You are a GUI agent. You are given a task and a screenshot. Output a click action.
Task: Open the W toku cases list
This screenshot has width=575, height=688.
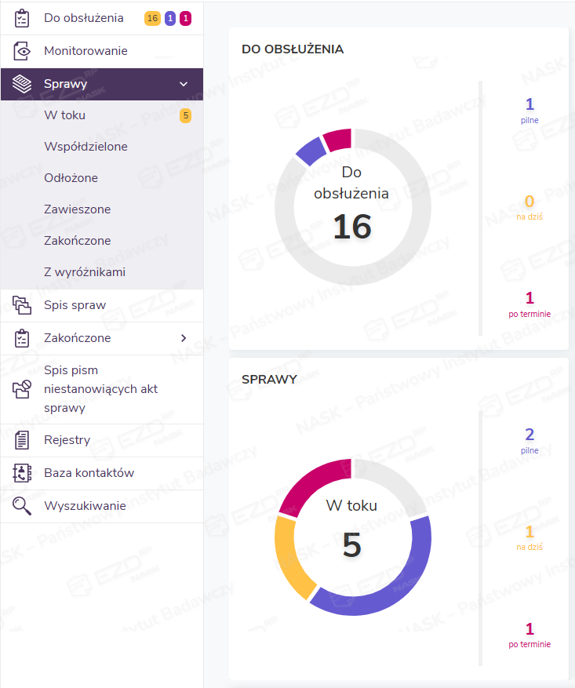tap(65, 115)
